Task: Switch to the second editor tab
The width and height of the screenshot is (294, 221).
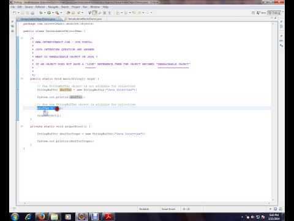Action: [83, 19]
